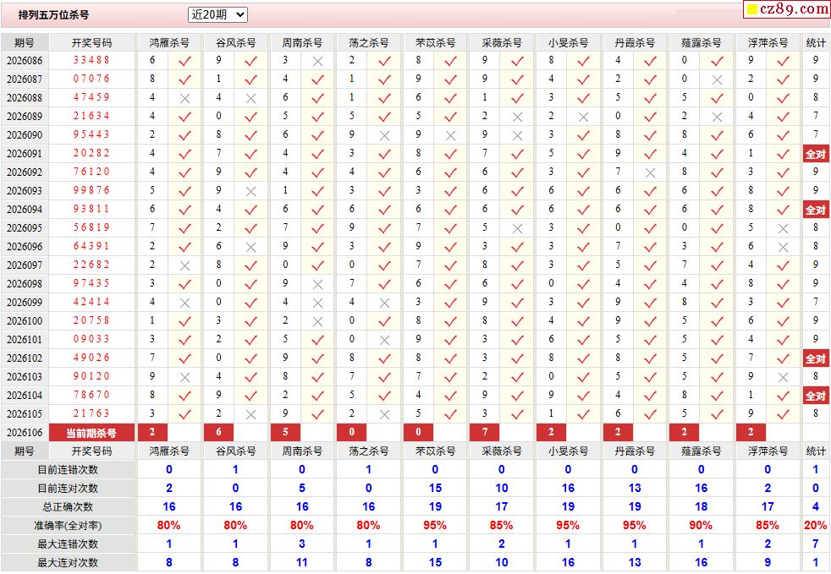Select the 开奖号码 column header at the top

tap(91, 42)
